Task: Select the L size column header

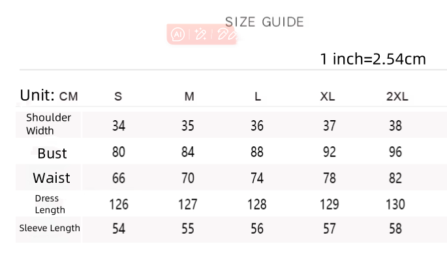Action: (258, 97)
